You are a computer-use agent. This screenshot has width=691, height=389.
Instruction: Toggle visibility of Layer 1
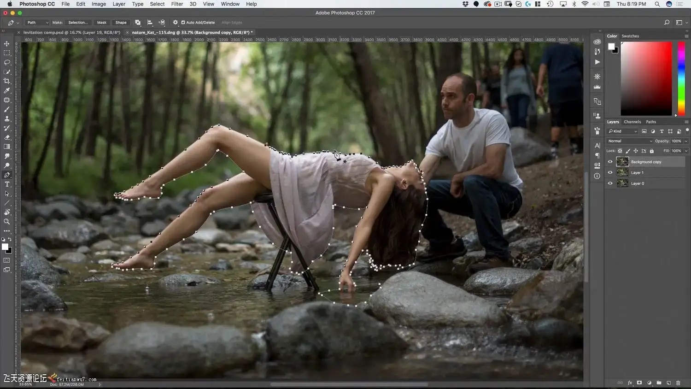click(x=610, y=172)
